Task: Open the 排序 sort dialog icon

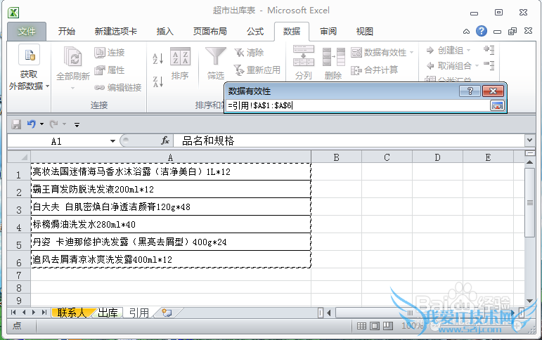Action: [x=180, y=56]
